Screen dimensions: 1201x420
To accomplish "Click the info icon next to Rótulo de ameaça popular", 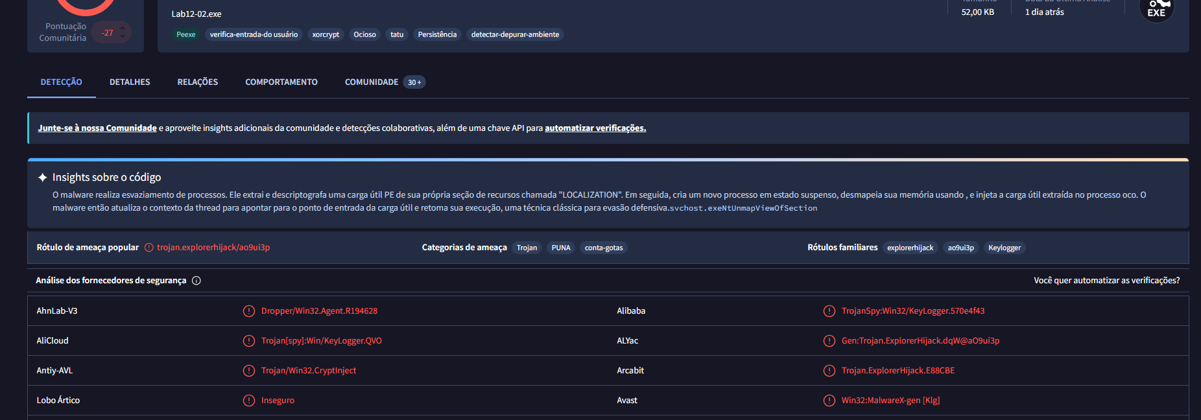I will click(x=149, y=248).
